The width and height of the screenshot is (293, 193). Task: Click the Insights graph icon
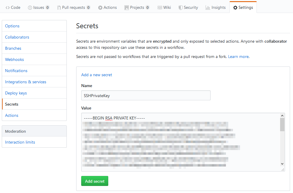click(208, 8)
